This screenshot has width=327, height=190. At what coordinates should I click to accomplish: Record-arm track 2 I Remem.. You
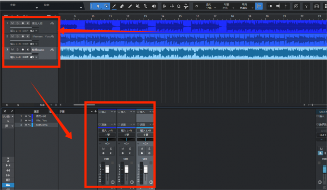[x=23, y=36]
